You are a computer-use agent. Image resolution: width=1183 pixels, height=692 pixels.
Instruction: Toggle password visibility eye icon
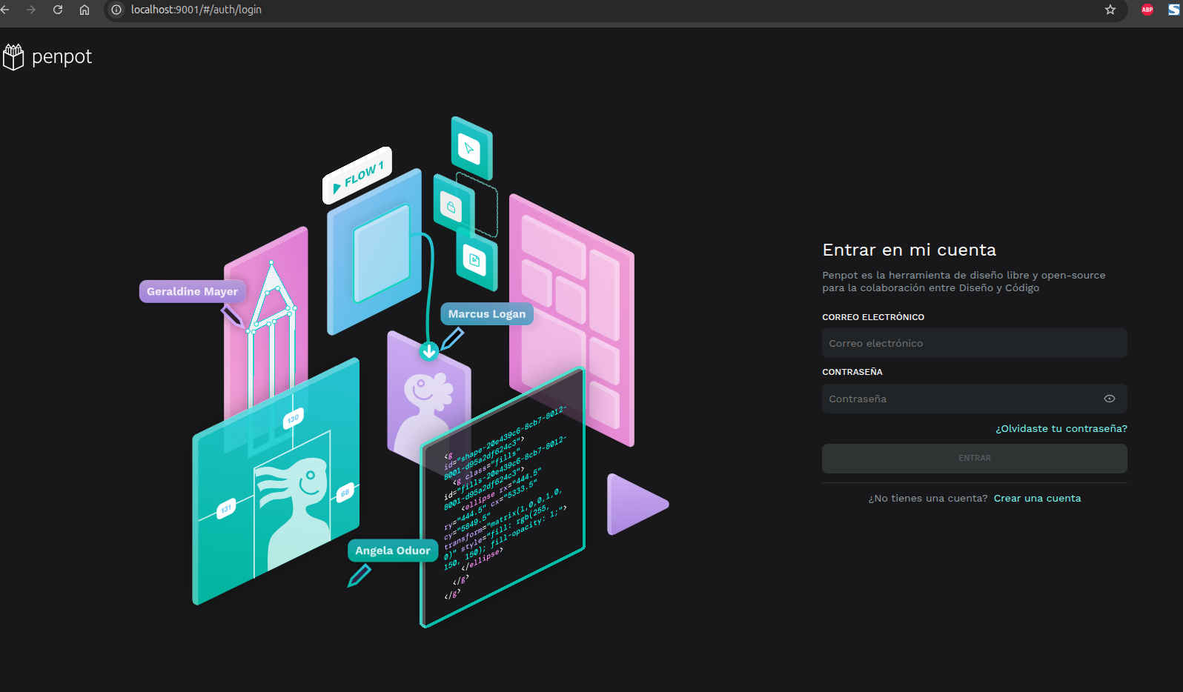tap(1109, 399)
